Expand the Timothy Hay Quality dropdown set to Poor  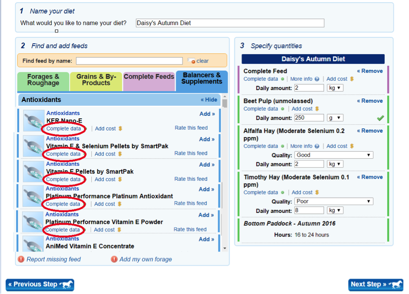pyautogui.click(x=333, y=202)
